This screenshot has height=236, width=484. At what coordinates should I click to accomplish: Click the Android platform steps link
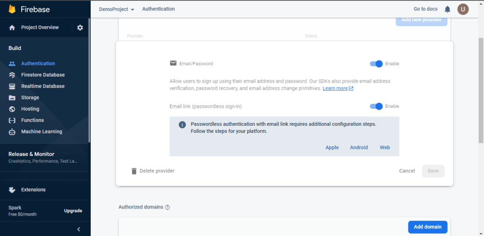click(359, 148)
